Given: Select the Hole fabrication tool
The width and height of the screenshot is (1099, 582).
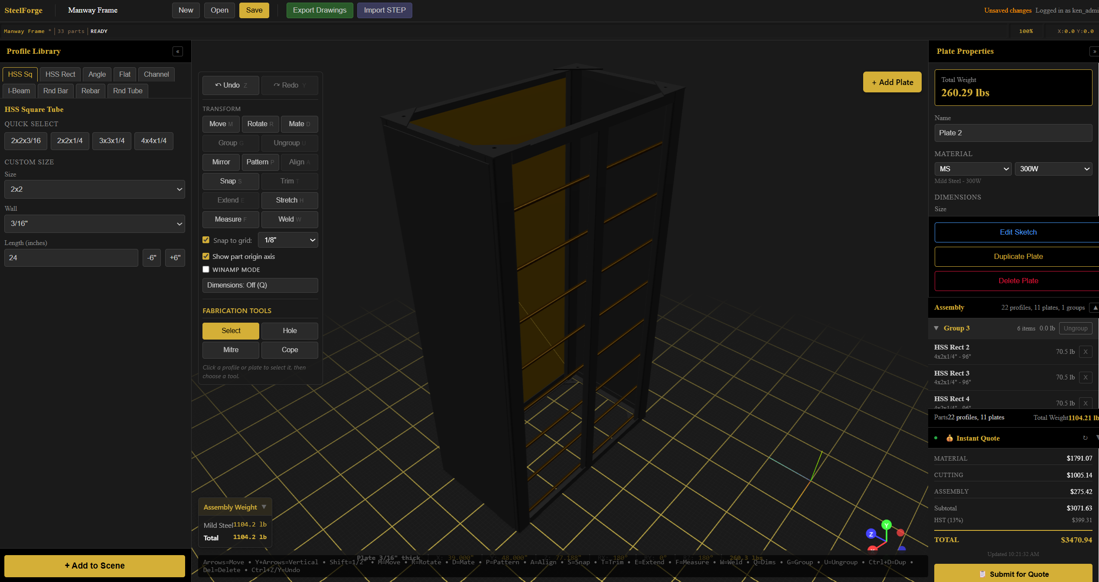Looking at the screenshot, I should 289,330.
